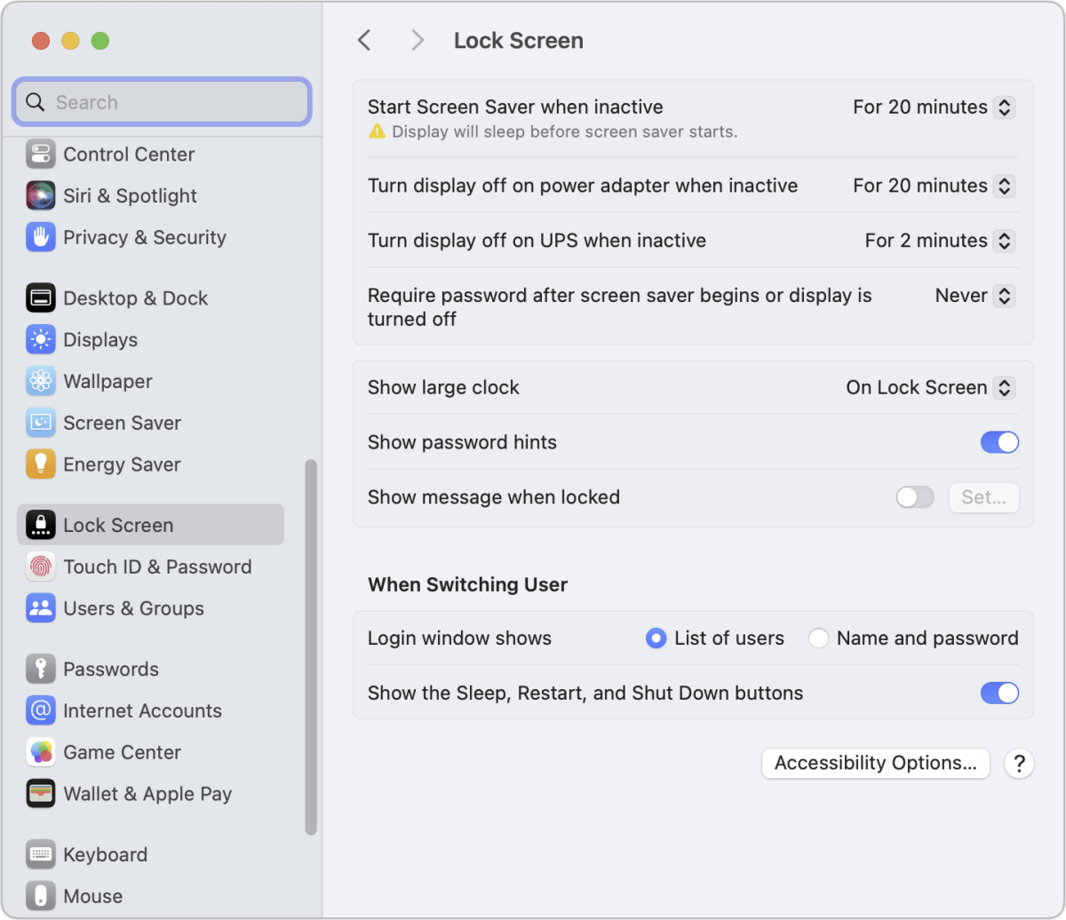
Task: Select the Siri & Spotlight icon
Action: click(x=40, y=195)
